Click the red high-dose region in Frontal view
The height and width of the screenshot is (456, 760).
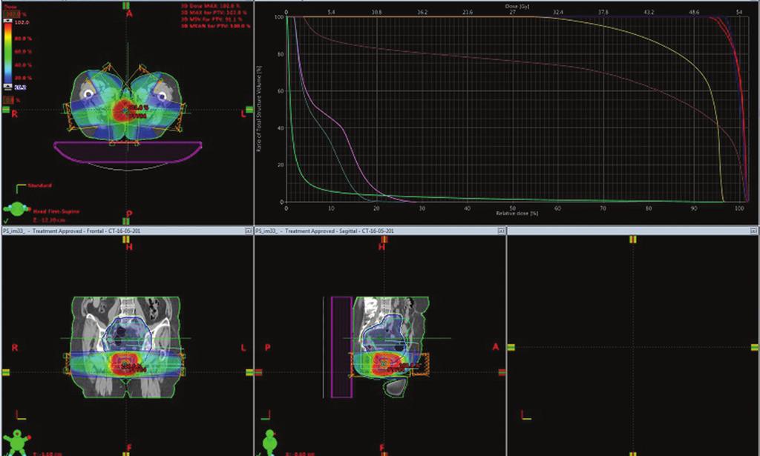point(125,363)
